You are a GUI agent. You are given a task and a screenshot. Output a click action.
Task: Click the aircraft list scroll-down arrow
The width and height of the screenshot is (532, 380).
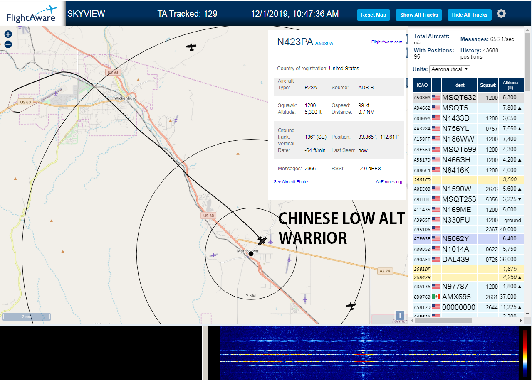pyautogui.click(x=527, y=314)
